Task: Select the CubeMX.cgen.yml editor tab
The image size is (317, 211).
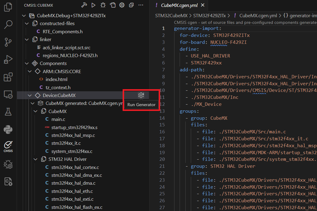Action: (179, 5)
